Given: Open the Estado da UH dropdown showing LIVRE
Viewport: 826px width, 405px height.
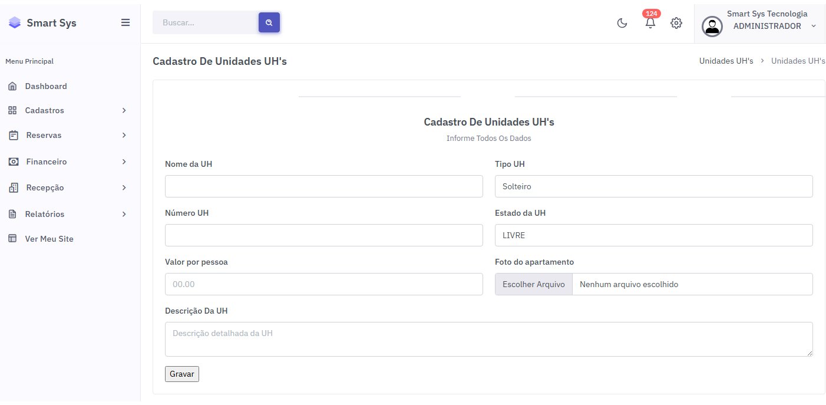Looking at the screenshot, I should point(653,235).
